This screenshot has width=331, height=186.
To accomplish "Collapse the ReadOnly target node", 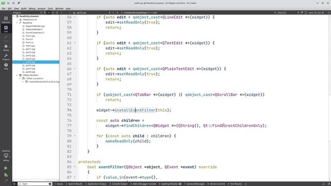I will coord(17,23).
